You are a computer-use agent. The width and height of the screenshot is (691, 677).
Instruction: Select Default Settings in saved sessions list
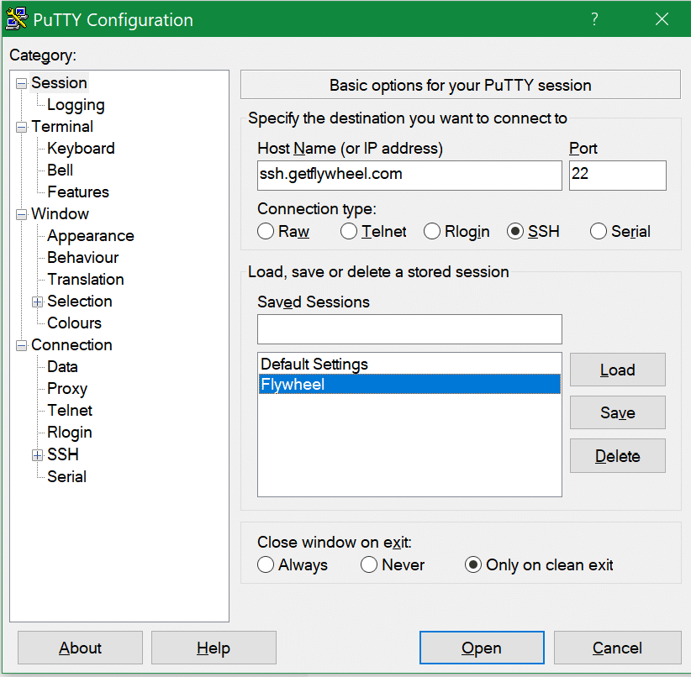(x=314, y=365)
